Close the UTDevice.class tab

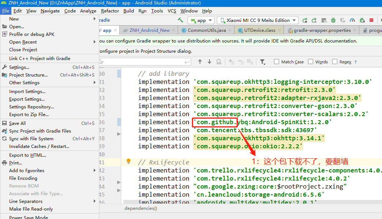[x=279, y=30]
